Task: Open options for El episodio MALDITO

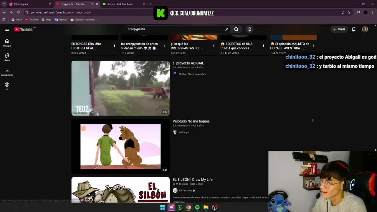Action: tap(313, 45)
